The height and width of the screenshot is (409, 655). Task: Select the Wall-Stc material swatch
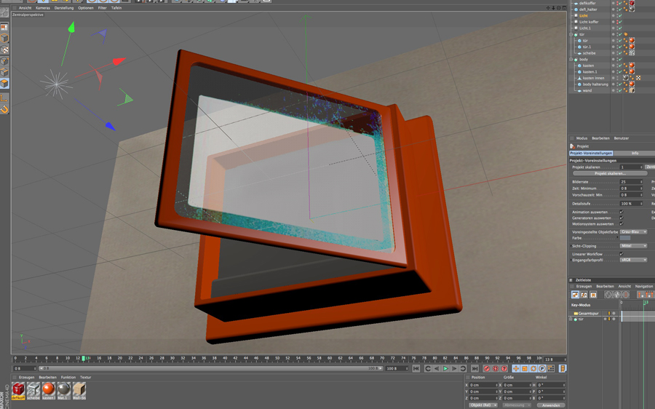[79, 389]
